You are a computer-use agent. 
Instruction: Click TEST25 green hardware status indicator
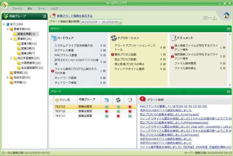[x=107, y=107]
